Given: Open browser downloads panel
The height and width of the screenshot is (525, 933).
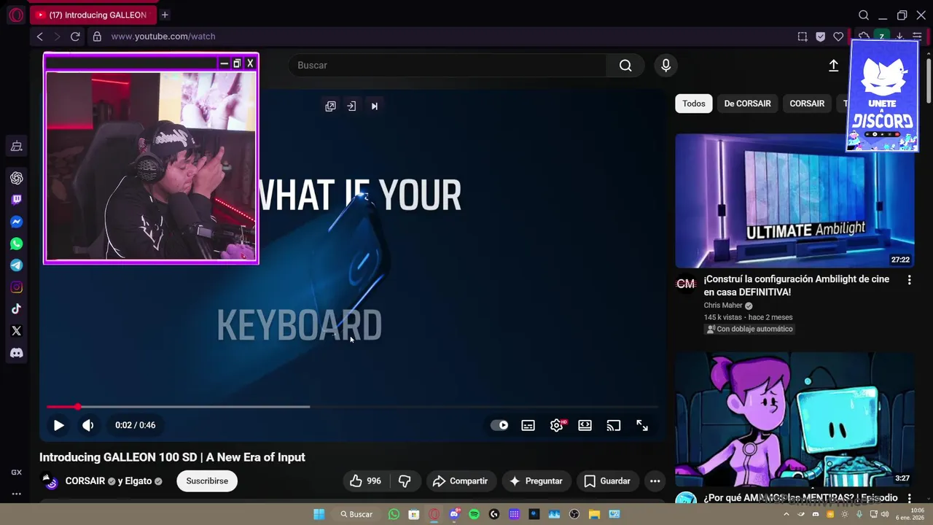Looking at the screenshot, I should click(x=899, y=36).
